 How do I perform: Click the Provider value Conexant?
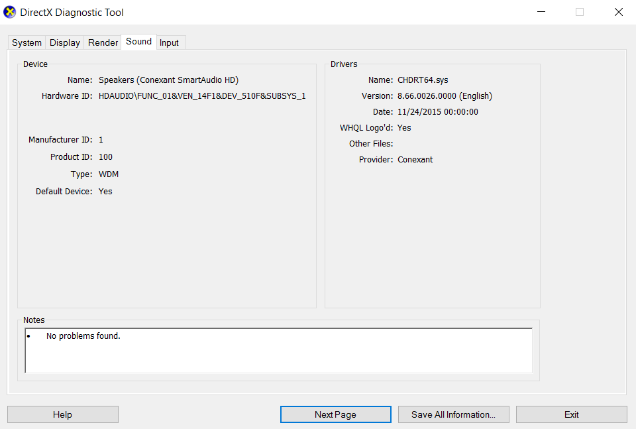(x=415, y=160)
